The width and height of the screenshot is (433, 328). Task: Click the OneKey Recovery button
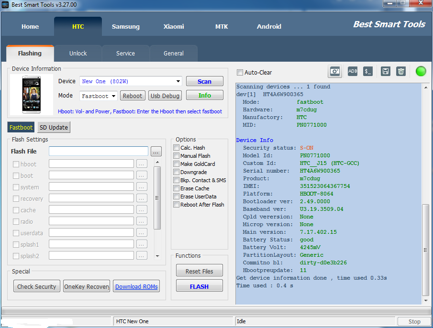tap(87, 286)
